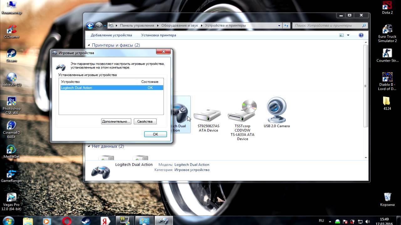Select the kabauth (1) desktop icon

pyautogui.click(x=12, y=80)
